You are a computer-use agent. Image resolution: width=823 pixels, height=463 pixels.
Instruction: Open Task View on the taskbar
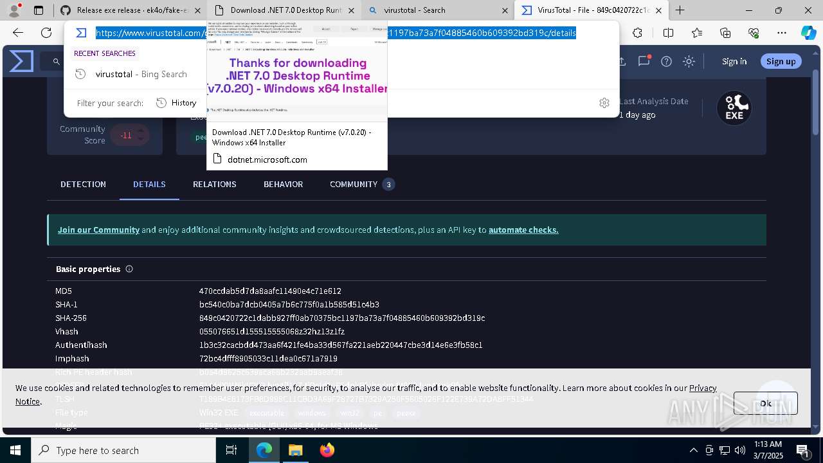(x=231, y=450)
